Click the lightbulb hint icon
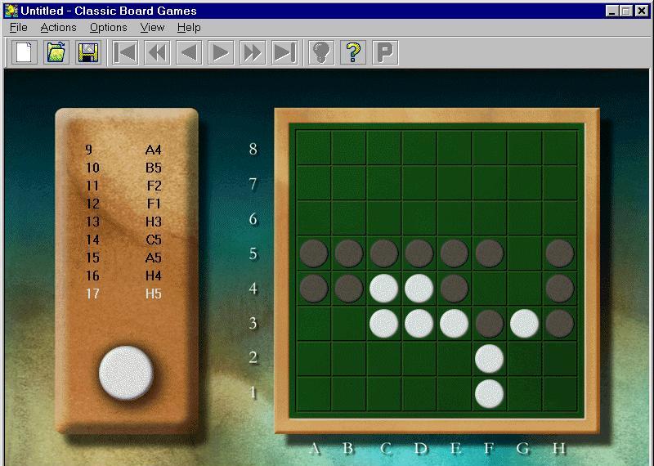654x466 pixels. (321, 53)
